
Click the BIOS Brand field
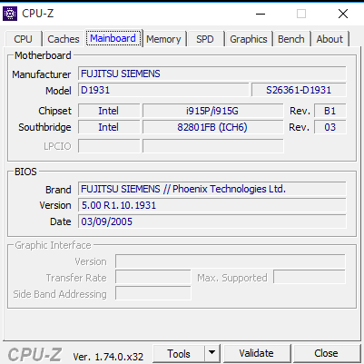212,189
